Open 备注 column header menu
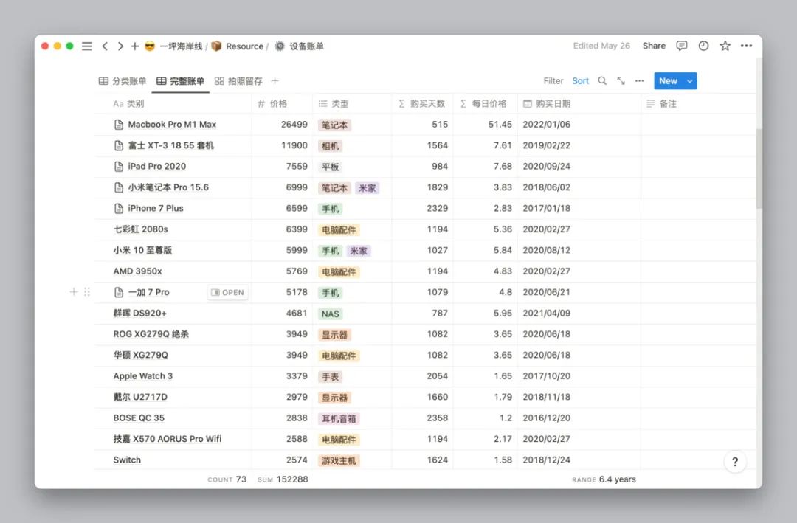 point(698,104)
